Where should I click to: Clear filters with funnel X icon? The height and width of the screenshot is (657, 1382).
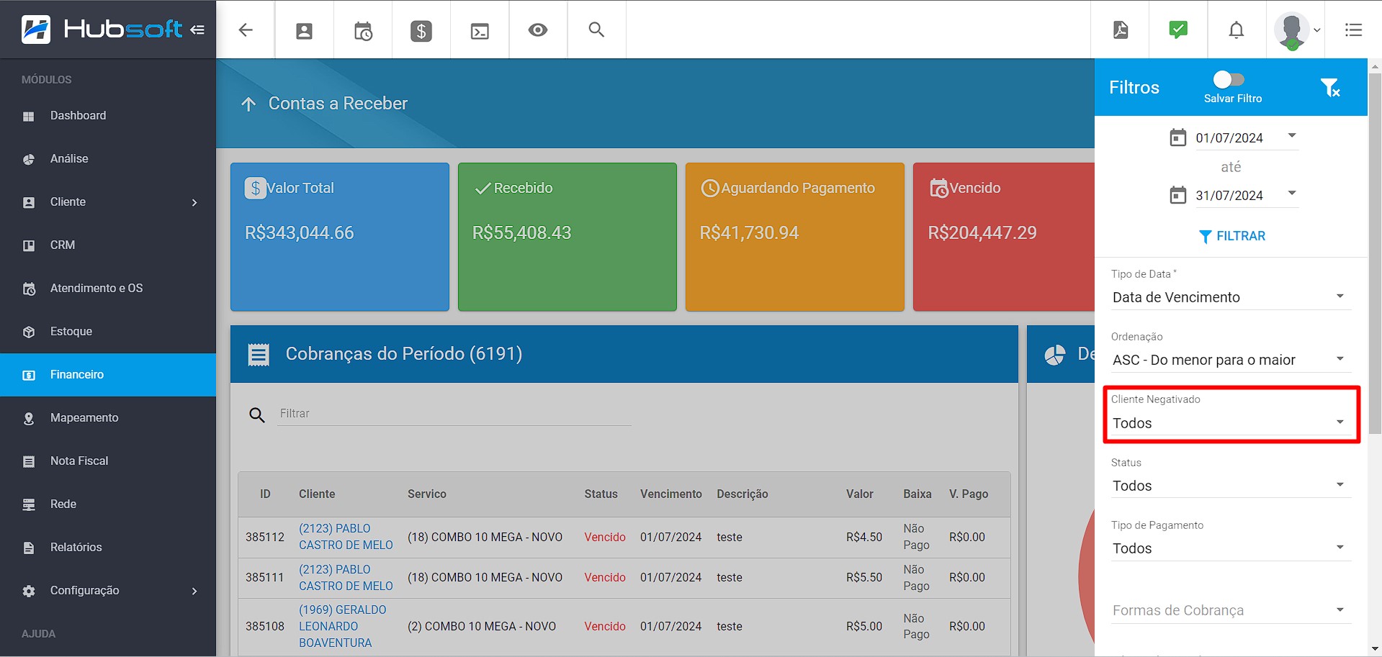pyautogui.click(x=1330, y=87)
